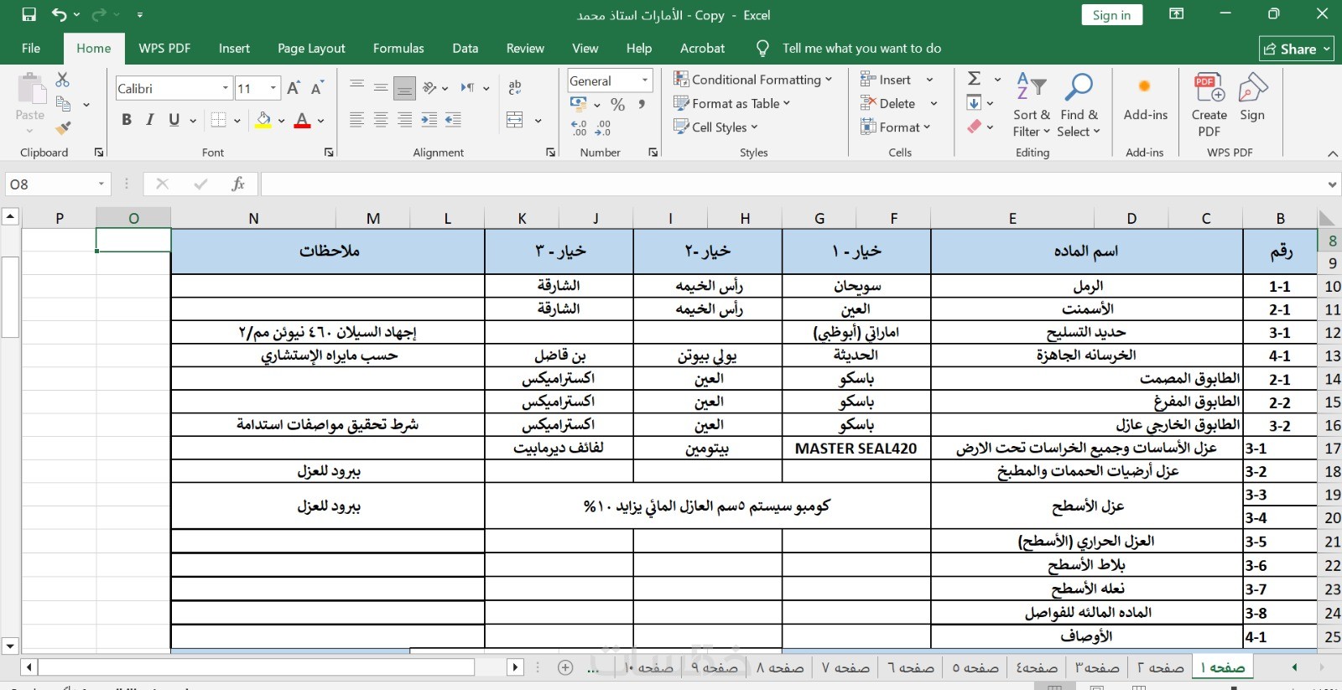Click the horizontal scrollbar track
The image size is (1342, 690).
pyautogui.click(x=256, y=667)
